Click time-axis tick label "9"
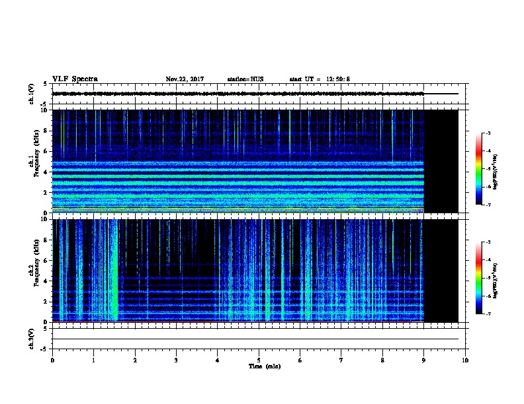Screen dimensions: 524x404 [x=423, y=360]
